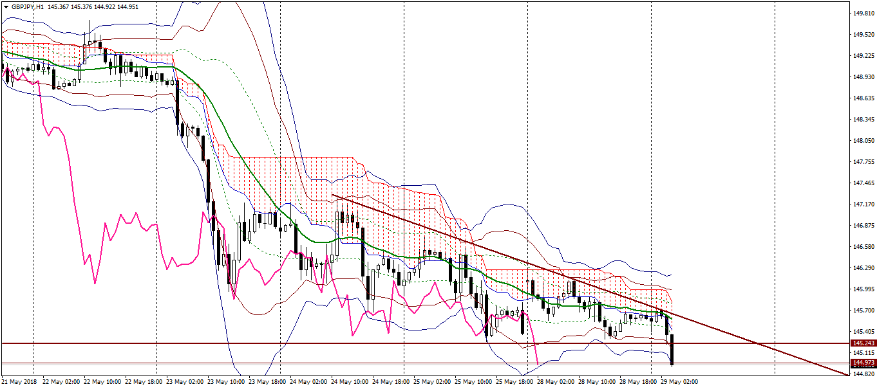
Task: Click the 146.290 price scale label
Action: point(863,267)
